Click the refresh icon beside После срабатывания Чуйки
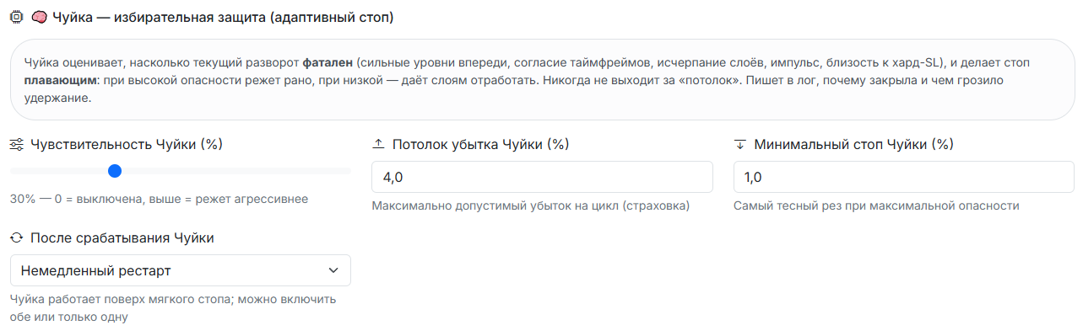1083x336 pixels. click(17, 238)
